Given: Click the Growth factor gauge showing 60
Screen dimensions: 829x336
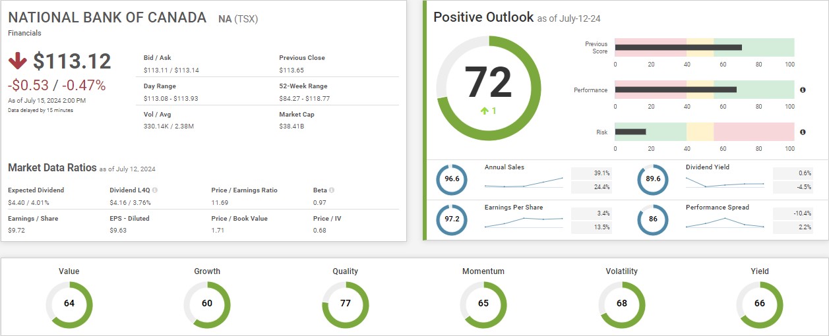Looking at the screenshot, I should click(207, 304).
